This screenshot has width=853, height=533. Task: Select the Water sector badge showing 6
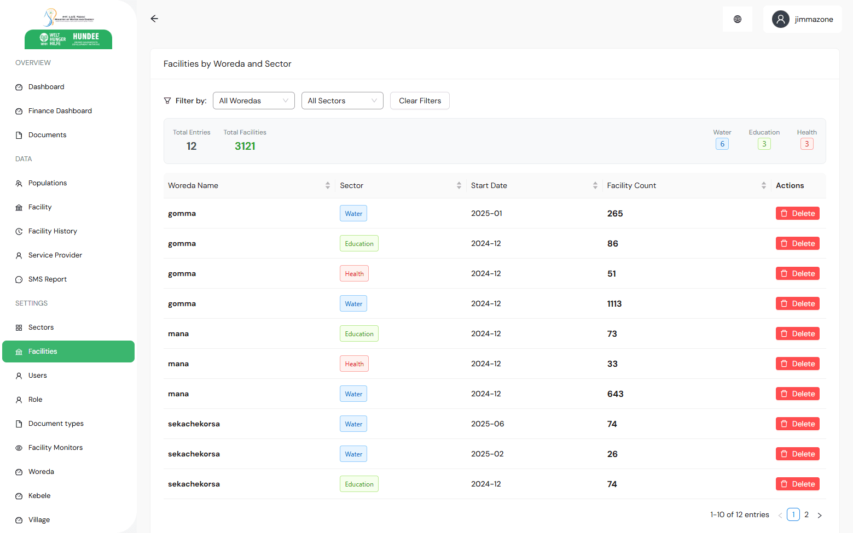722,143
